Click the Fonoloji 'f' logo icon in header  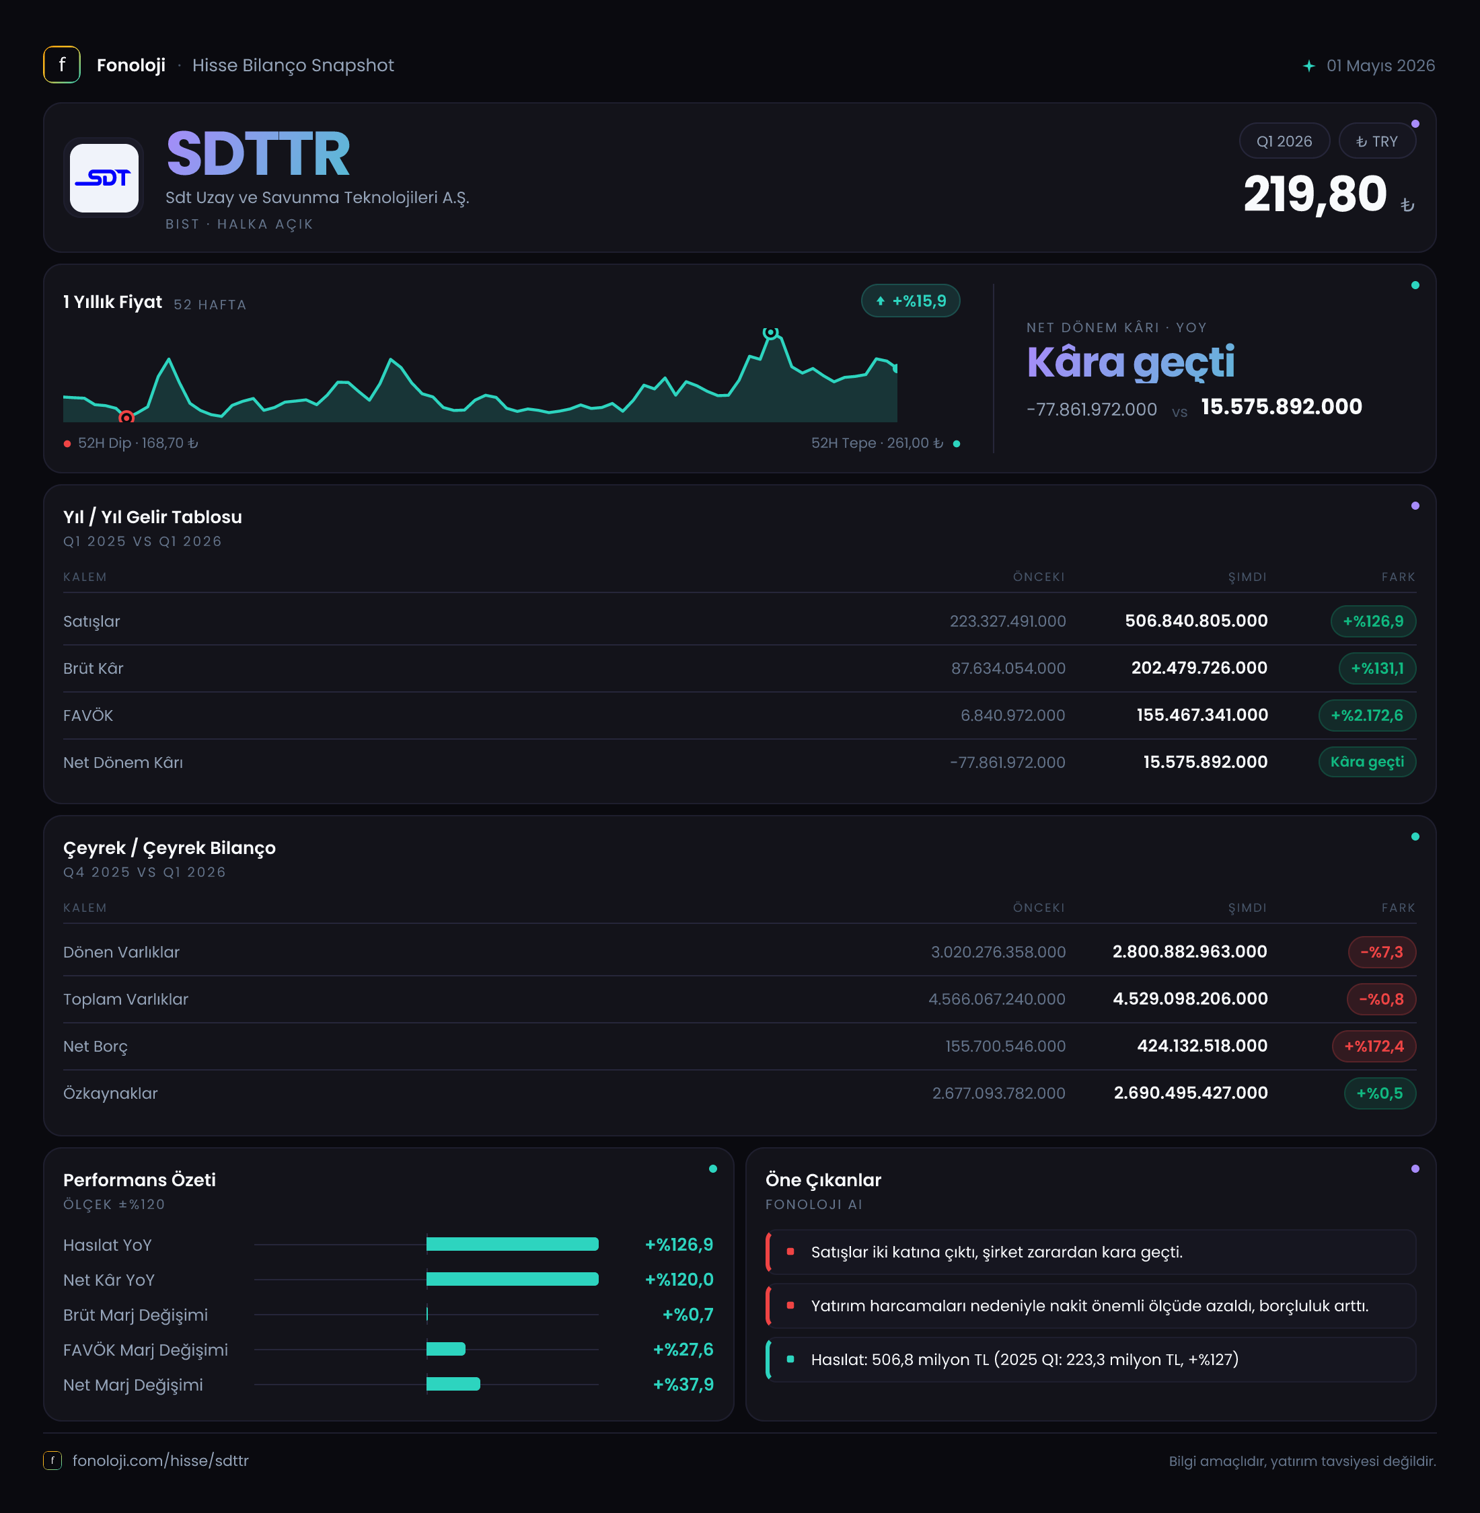pyautogui.click(x=61, y=65)
